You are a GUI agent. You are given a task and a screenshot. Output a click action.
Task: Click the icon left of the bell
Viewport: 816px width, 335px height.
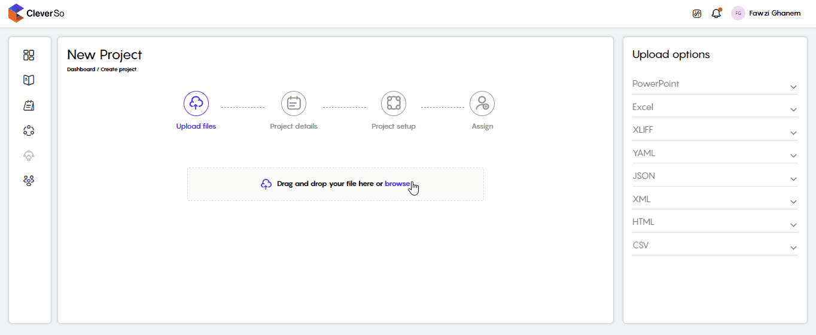click(697, 14)
